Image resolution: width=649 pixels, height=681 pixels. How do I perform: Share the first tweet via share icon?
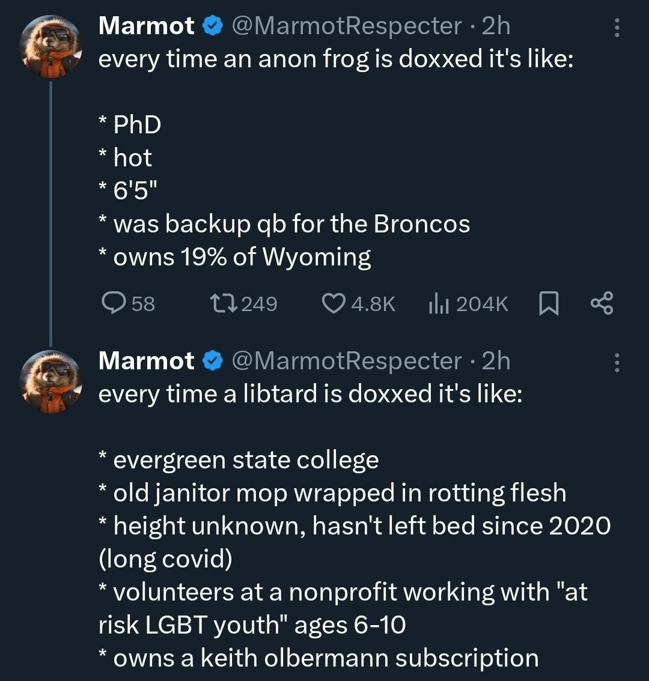(602, 303)
